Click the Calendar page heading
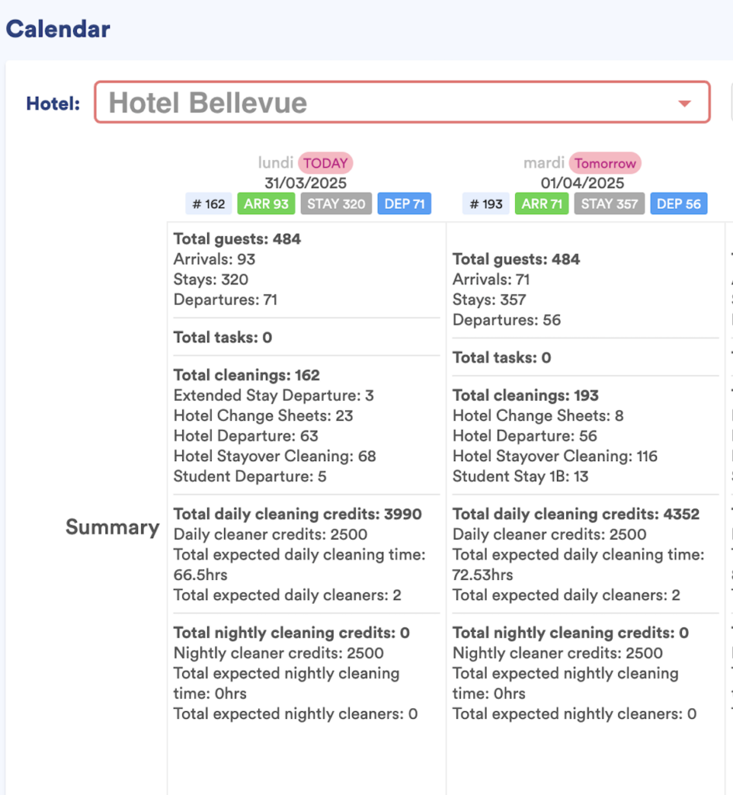733x795 pixels. click(58, 30)
